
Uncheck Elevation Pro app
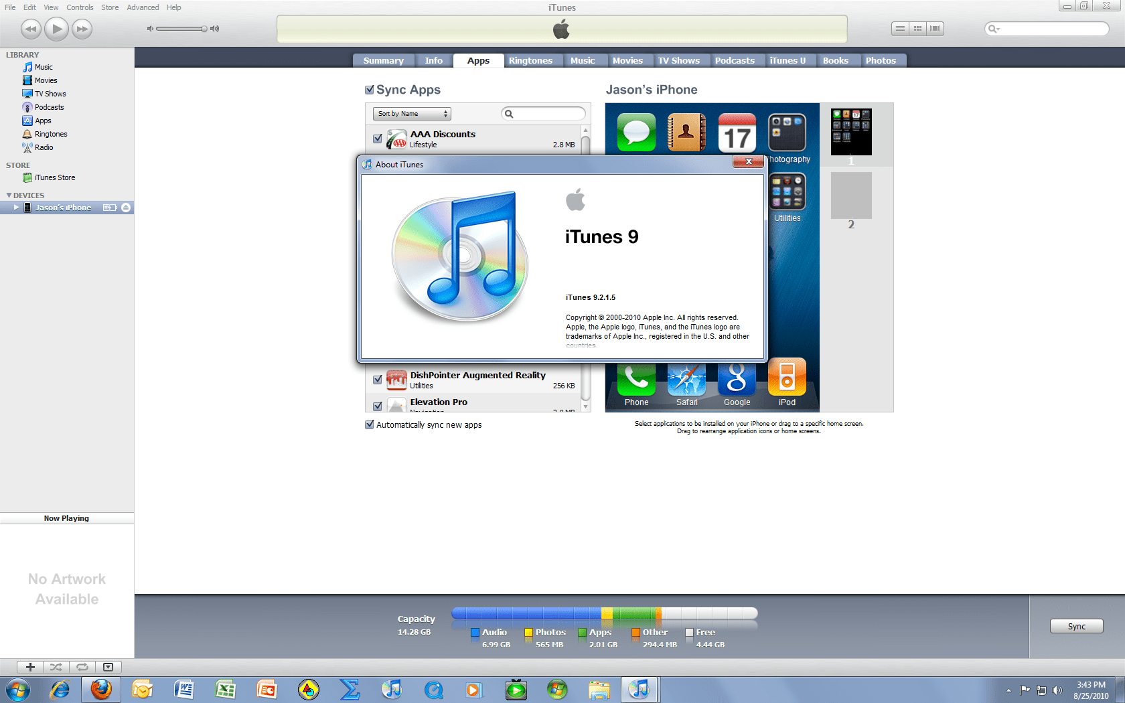pyautogui.click(x=378, y=406)
